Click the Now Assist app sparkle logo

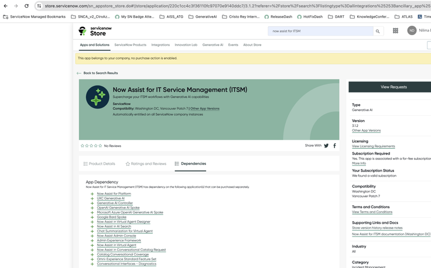pos(98,97)
